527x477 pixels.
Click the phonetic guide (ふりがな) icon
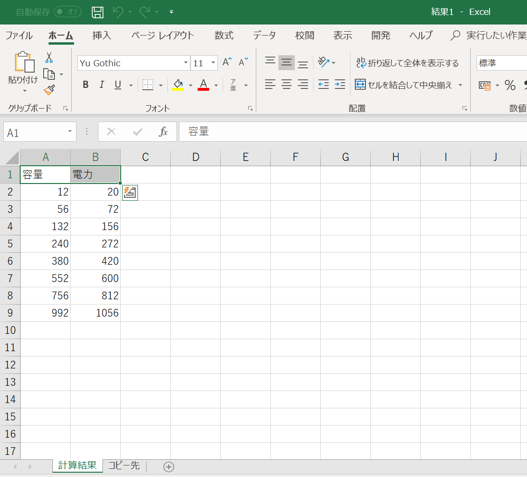pyautogui.click(x=233, y=85)
